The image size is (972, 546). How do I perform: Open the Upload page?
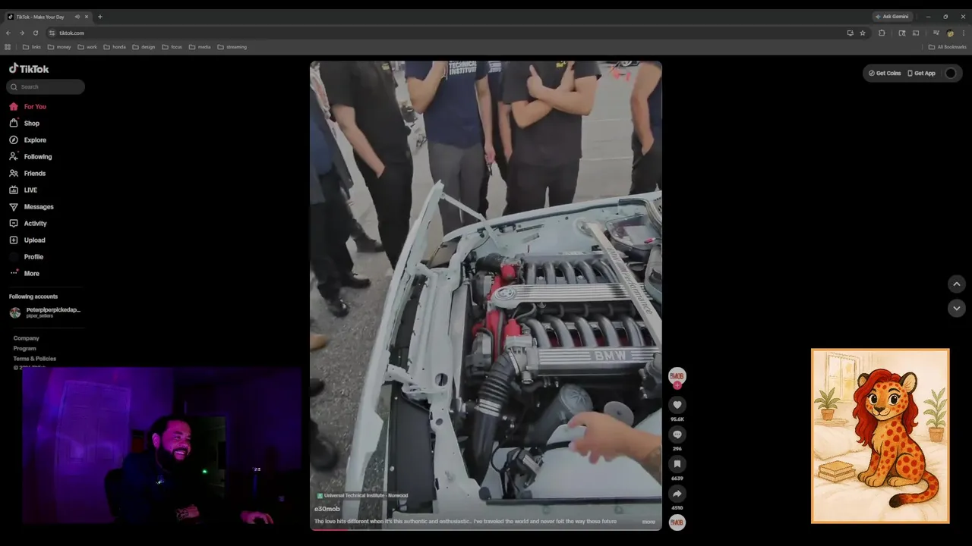27,240
